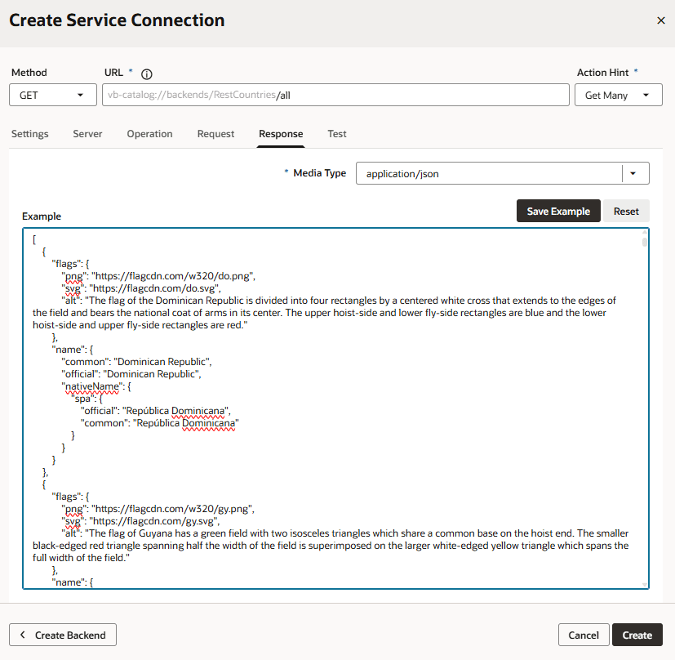Go to the Operation tab
Image resolution: width=675 pixels, height=660 pixels.
[x=149, y=133]
